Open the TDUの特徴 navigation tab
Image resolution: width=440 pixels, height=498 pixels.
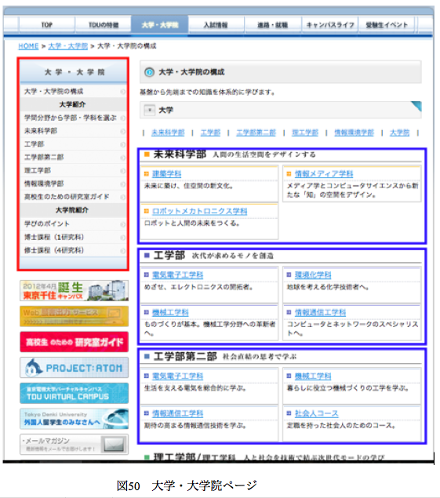tap(104, 24)
